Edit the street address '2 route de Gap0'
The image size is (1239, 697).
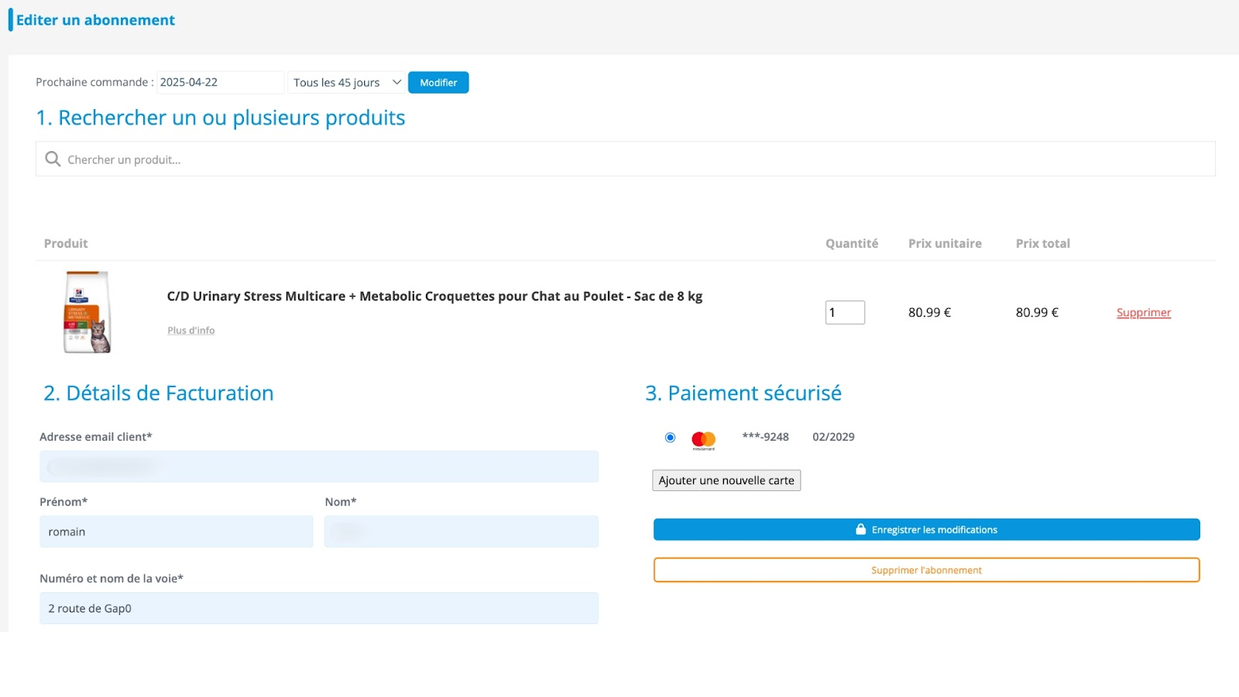319,609
